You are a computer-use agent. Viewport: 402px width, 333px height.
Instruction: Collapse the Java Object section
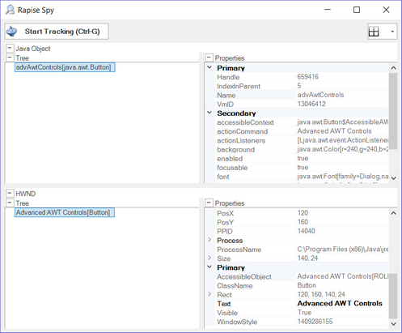pyautogui.click(x=10, y=49)
